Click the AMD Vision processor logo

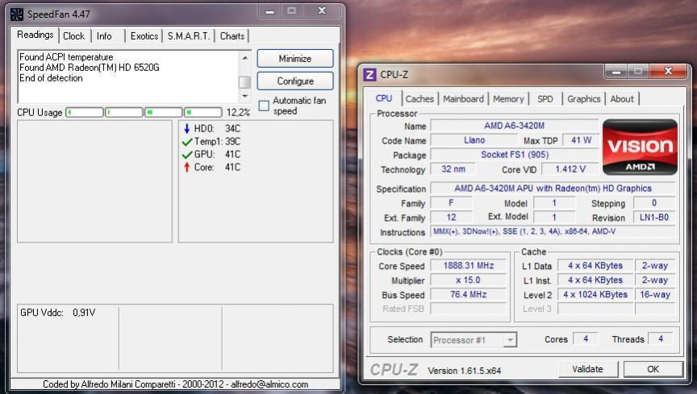tap(639, 147)
